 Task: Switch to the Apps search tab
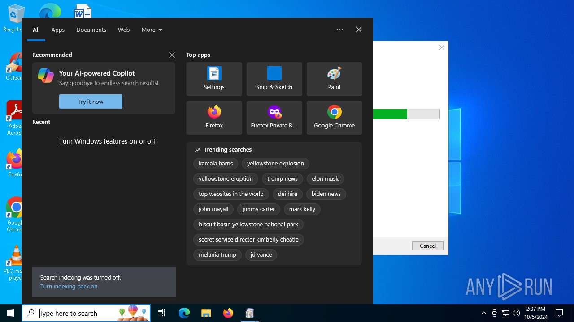58,30
